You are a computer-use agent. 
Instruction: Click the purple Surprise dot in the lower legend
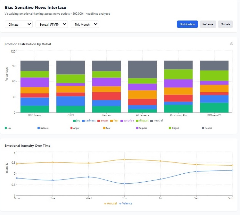coord(137,128)
